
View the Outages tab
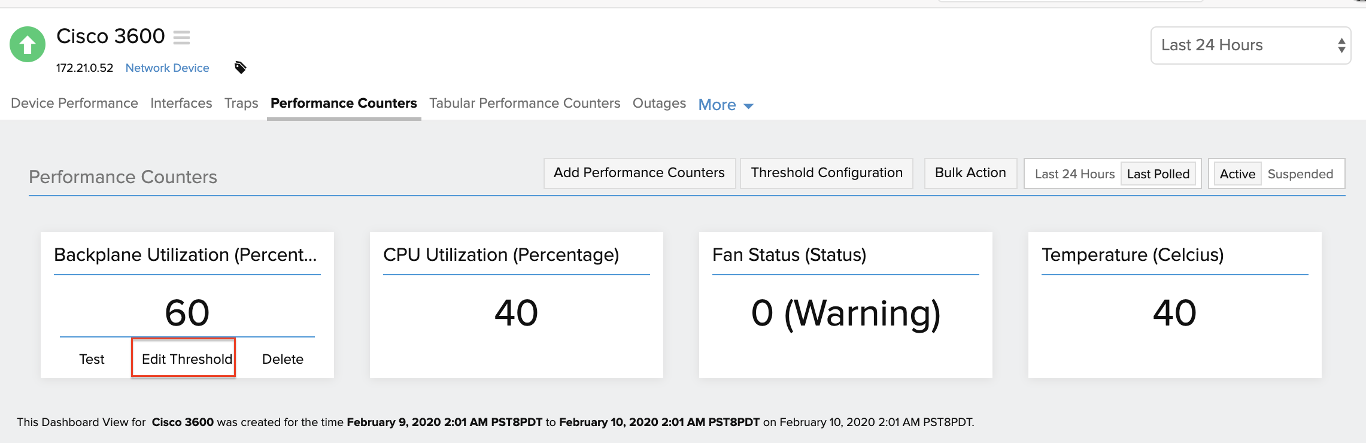[659, 104]
